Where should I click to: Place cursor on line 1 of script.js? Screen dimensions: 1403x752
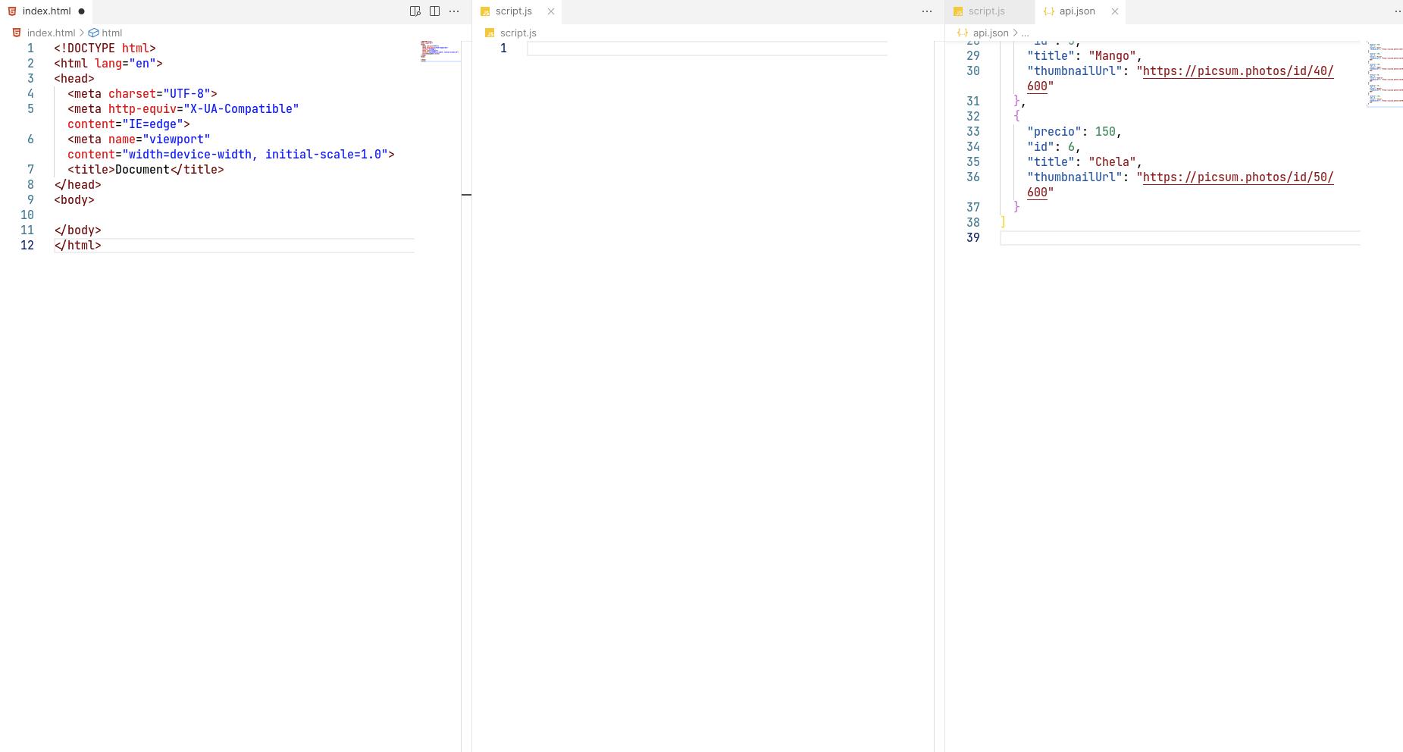[x=707, y=49]
